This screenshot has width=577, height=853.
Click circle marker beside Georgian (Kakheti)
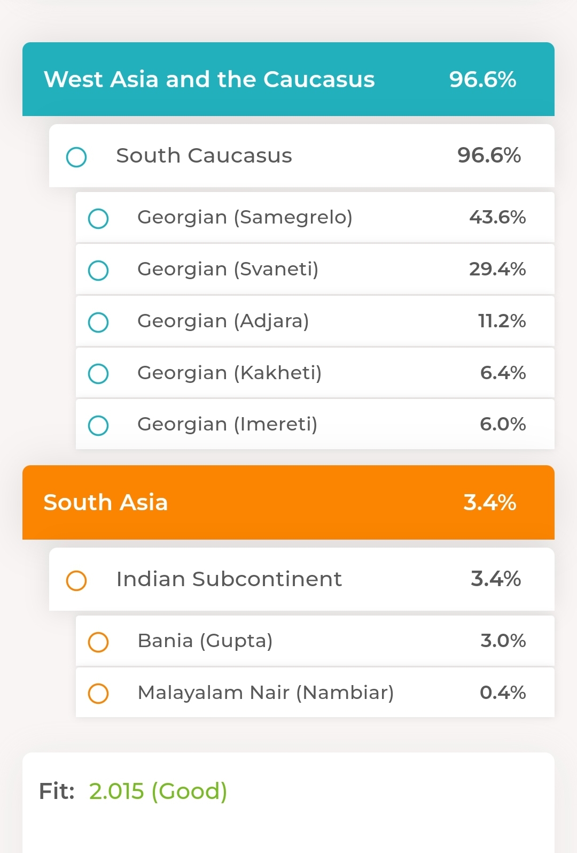point(98,374)
